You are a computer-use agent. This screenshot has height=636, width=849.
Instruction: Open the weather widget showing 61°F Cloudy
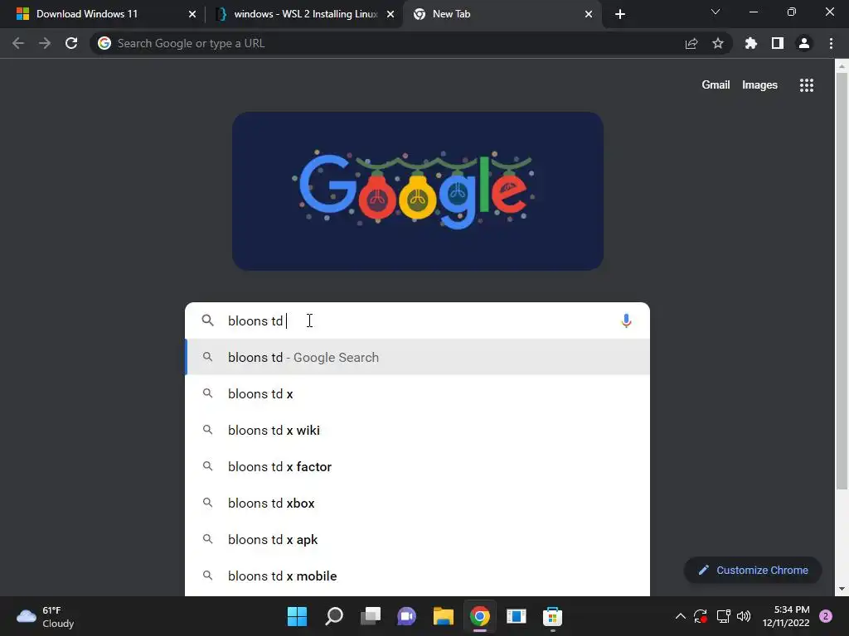[46, 616]
